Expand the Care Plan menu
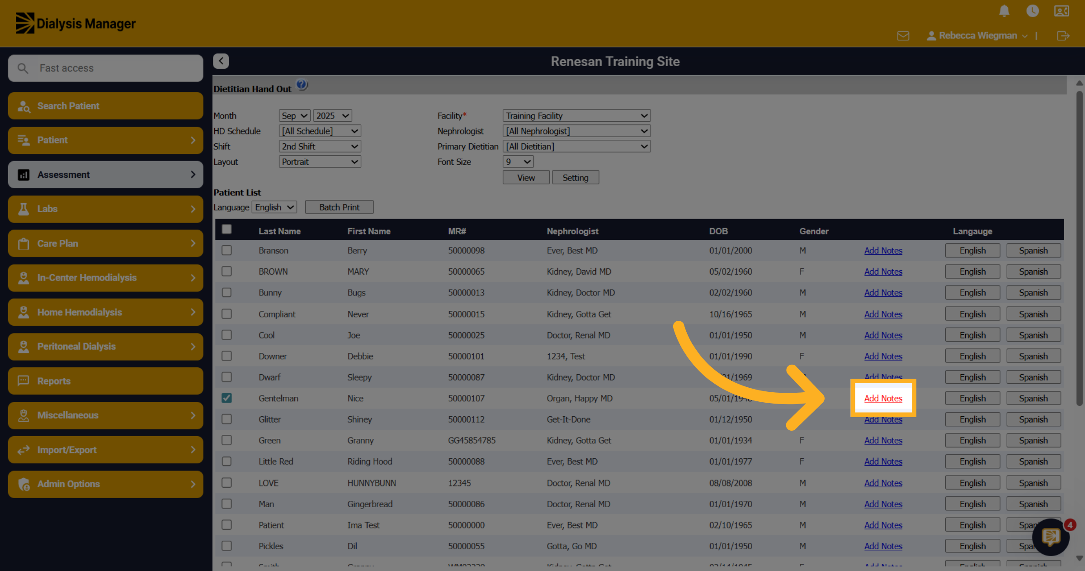Image resolution: width=1085 pixels, height=571 pixels. [105, 243]
